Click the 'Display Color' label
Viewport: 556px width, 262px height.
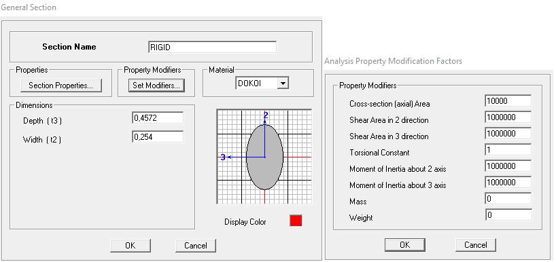pos(245,222)
